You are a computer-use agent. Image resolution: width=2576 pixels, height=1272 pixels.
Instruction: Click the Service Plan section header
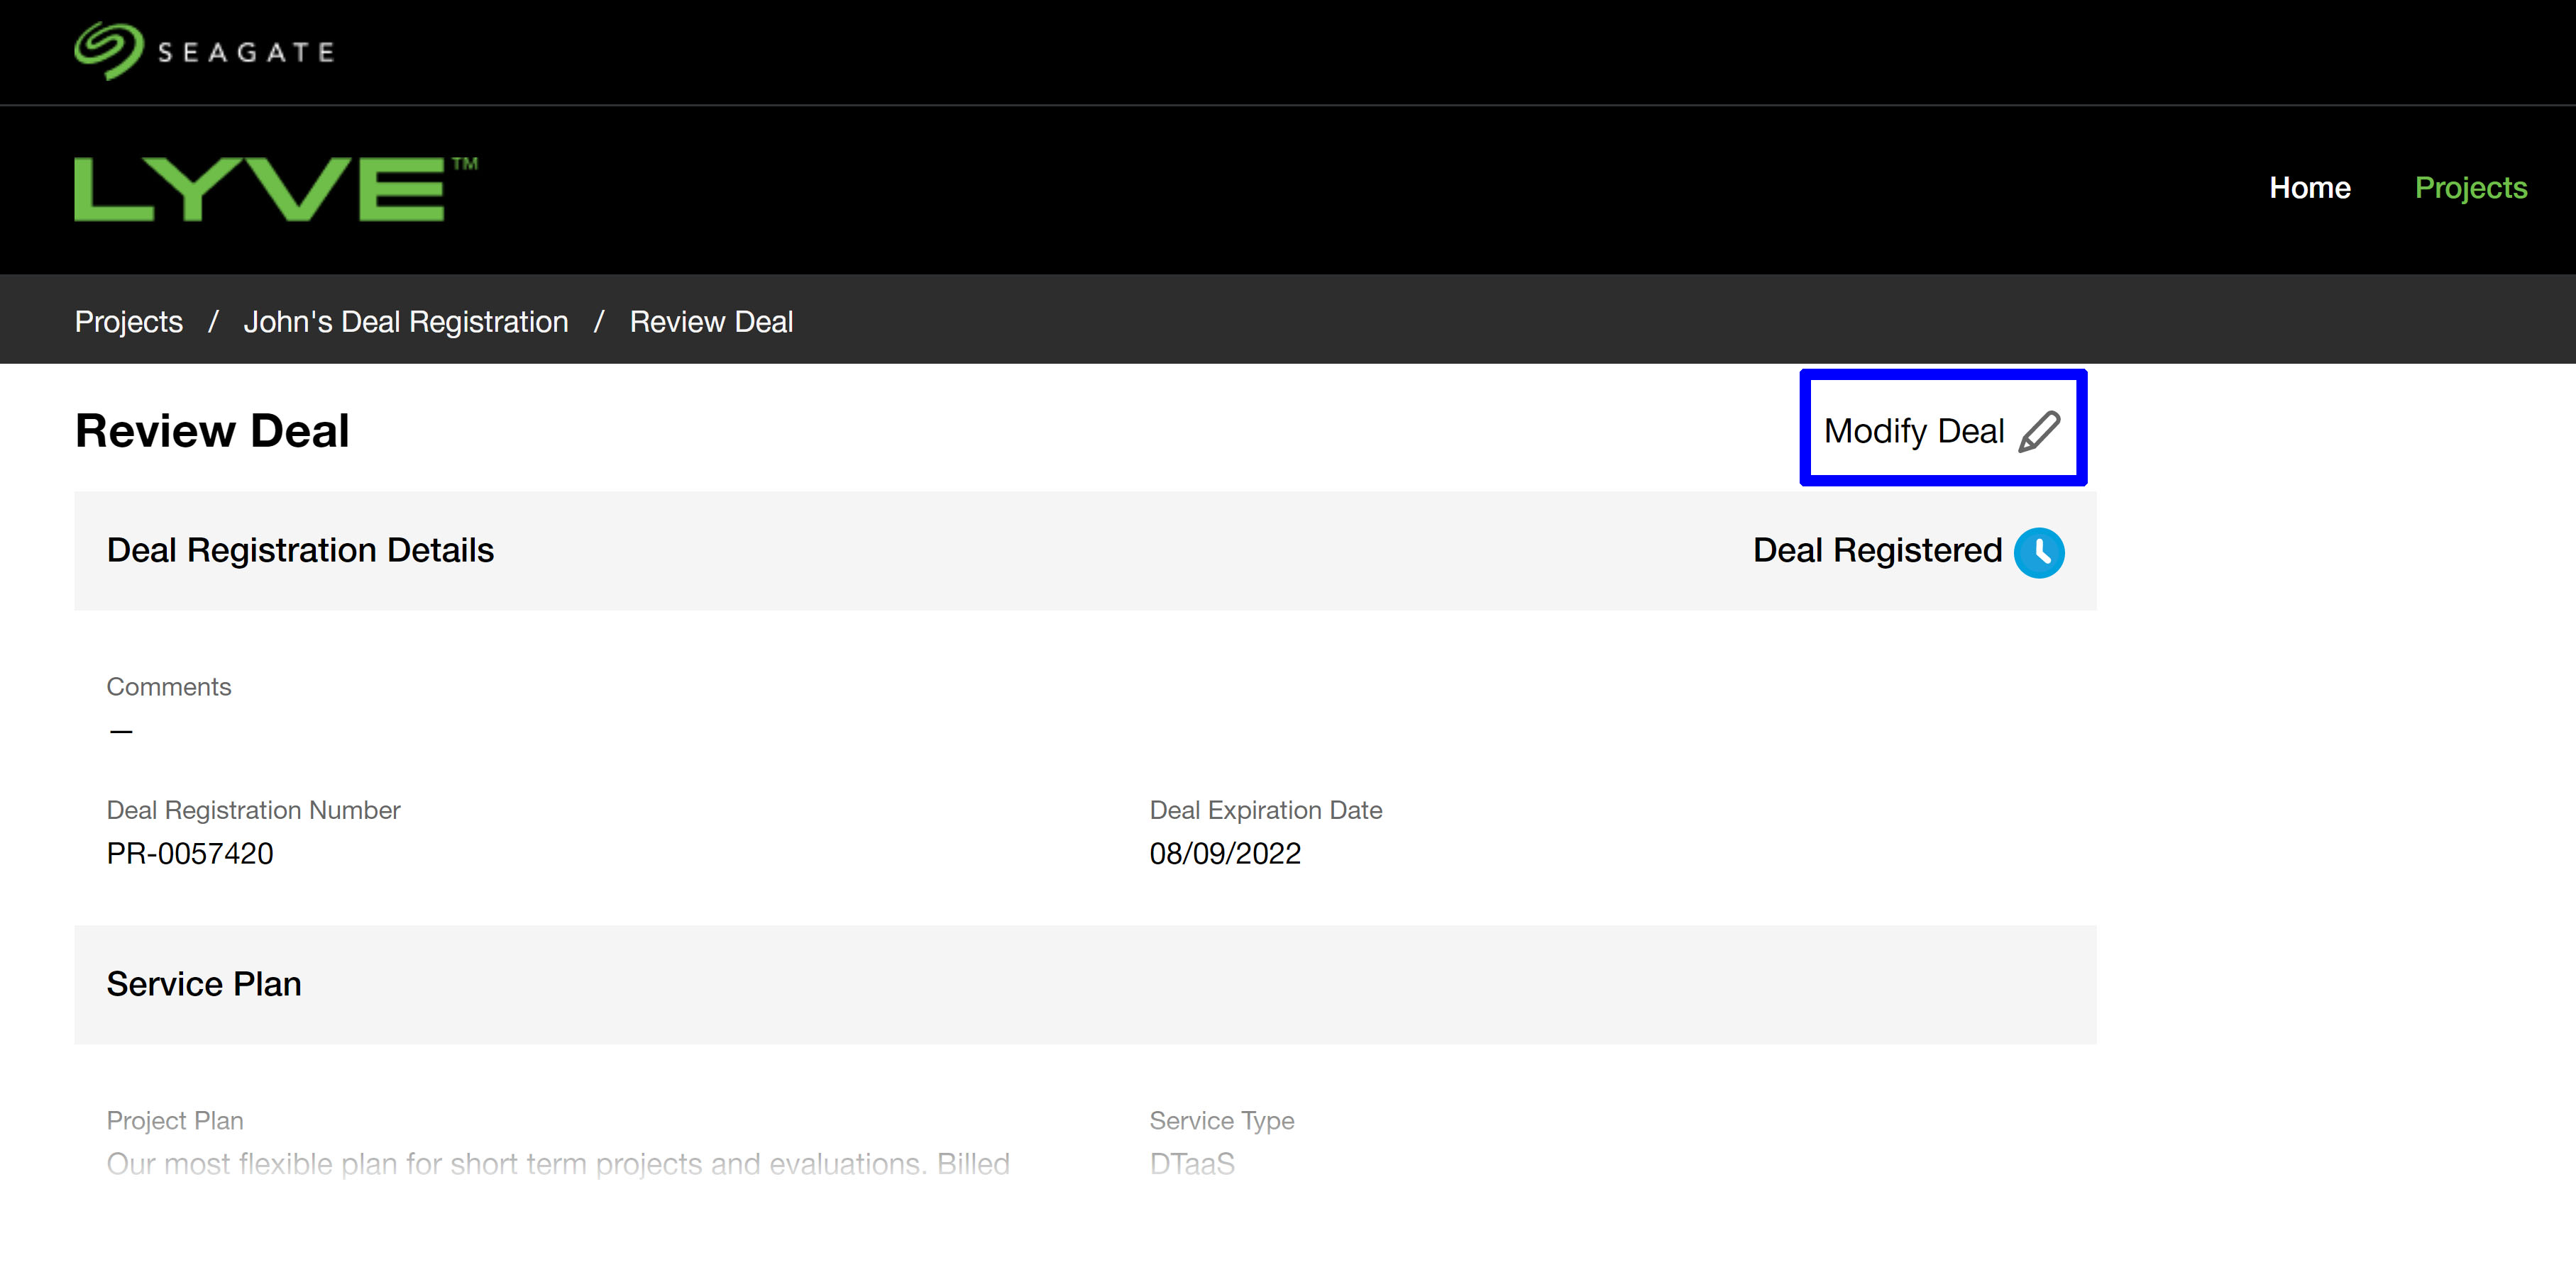(x=204, y=984)
